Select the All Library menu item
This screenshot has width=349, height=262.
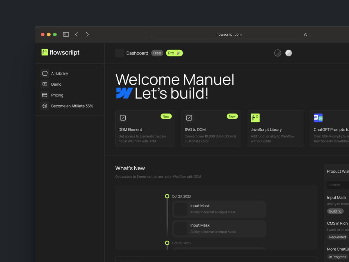click(60, 73)
